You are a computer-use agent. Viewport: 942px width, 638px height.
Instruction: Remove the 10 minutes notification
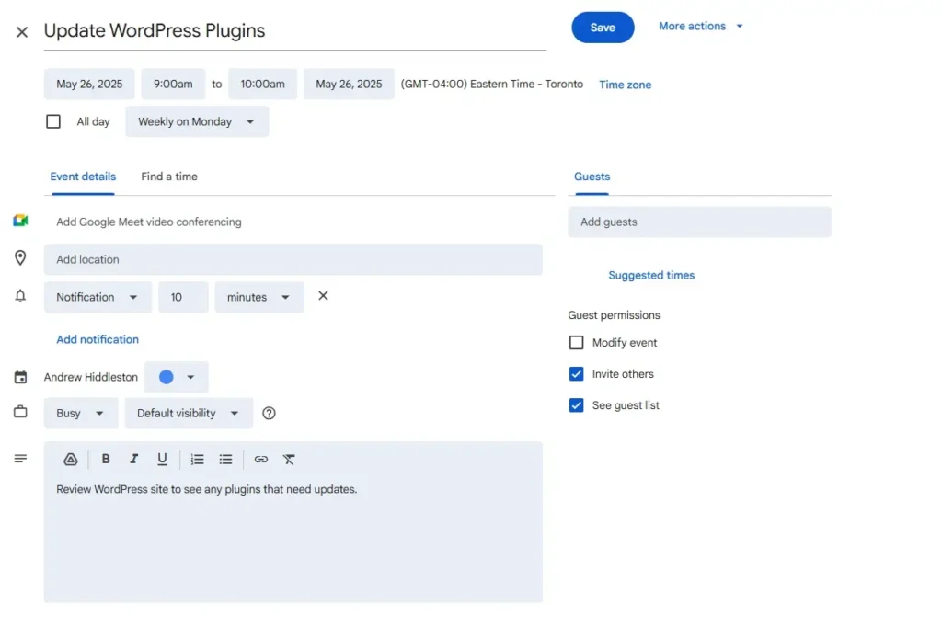click(x=323, y=296)
